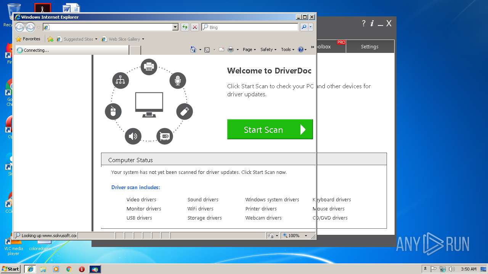Click the 'Sound drivers' text
The image size is (488, 274).
click(x=203, y=199)
